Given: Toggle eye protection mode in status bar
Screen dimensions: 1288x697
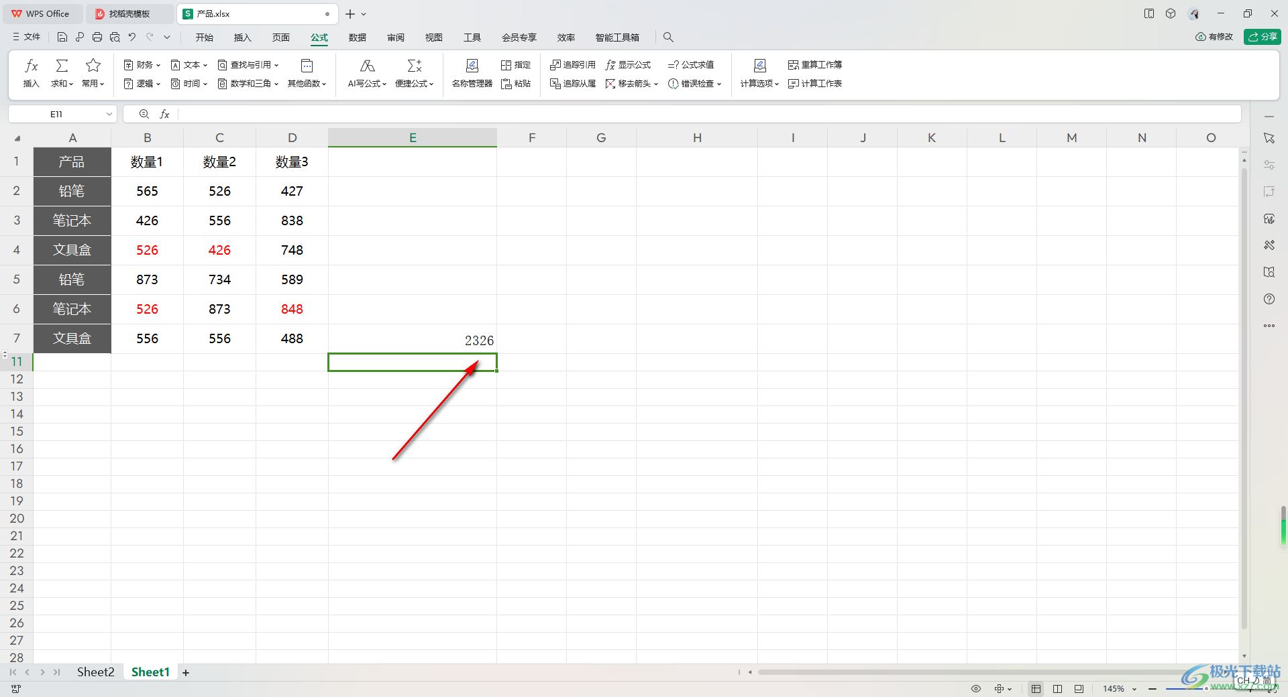Looking at the screenshot, I should pyautogui.click(x=976, y=688).
